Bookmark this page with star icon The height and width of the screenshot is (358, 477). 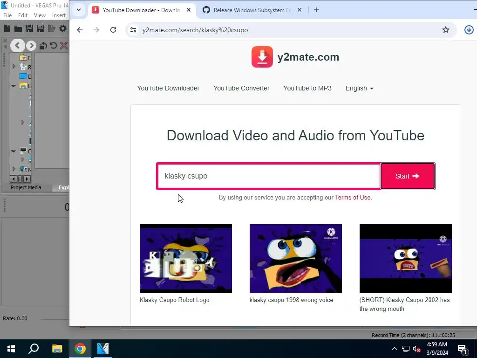point(446,30)
